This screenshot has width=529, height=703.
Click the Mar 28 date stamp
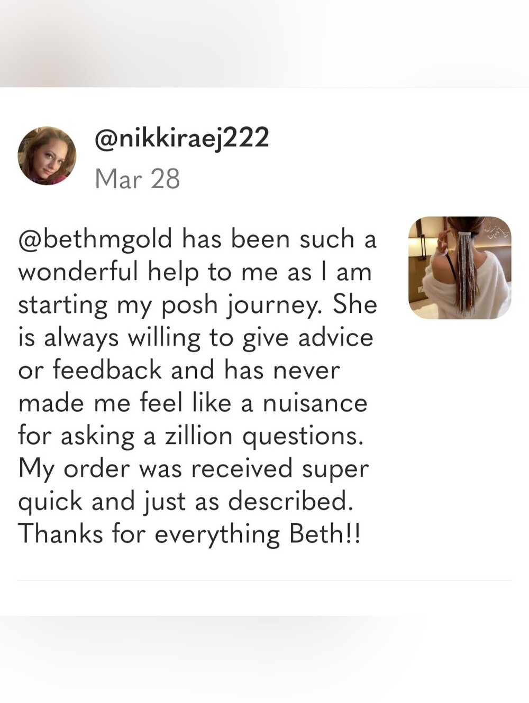[138, 179]
